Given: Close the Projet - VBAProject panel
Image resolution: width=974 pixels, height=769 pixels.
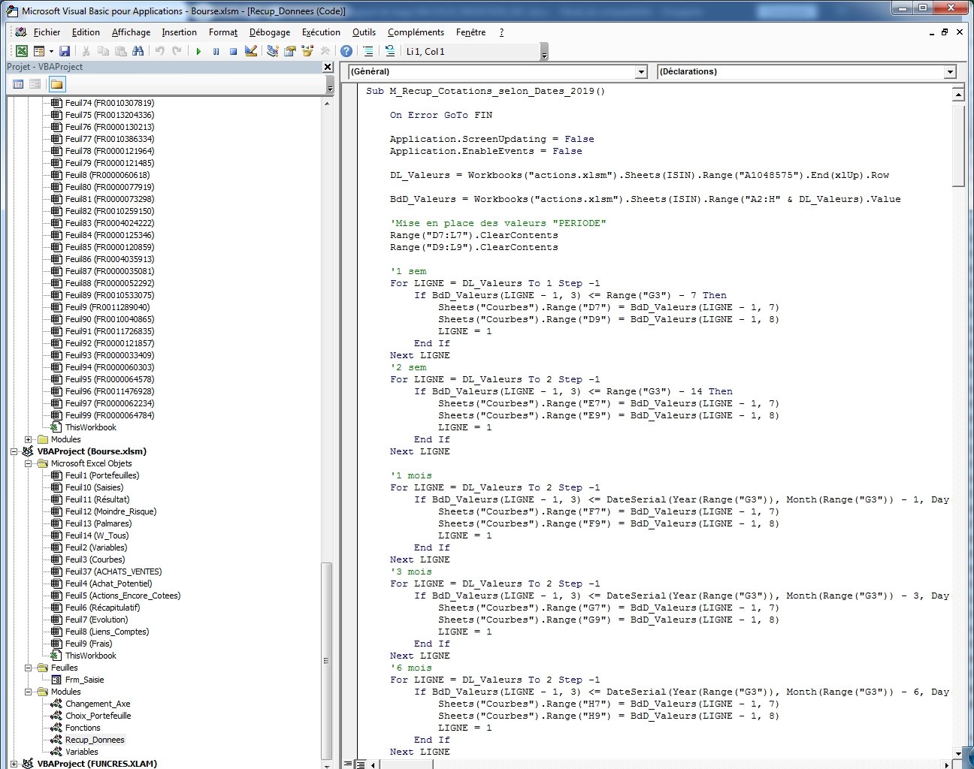Looking at the screenshot, I should (x=328, y=67).
